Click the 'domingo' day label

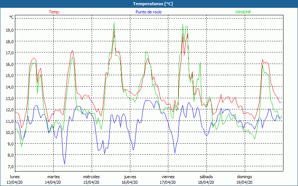coord(244,177)
